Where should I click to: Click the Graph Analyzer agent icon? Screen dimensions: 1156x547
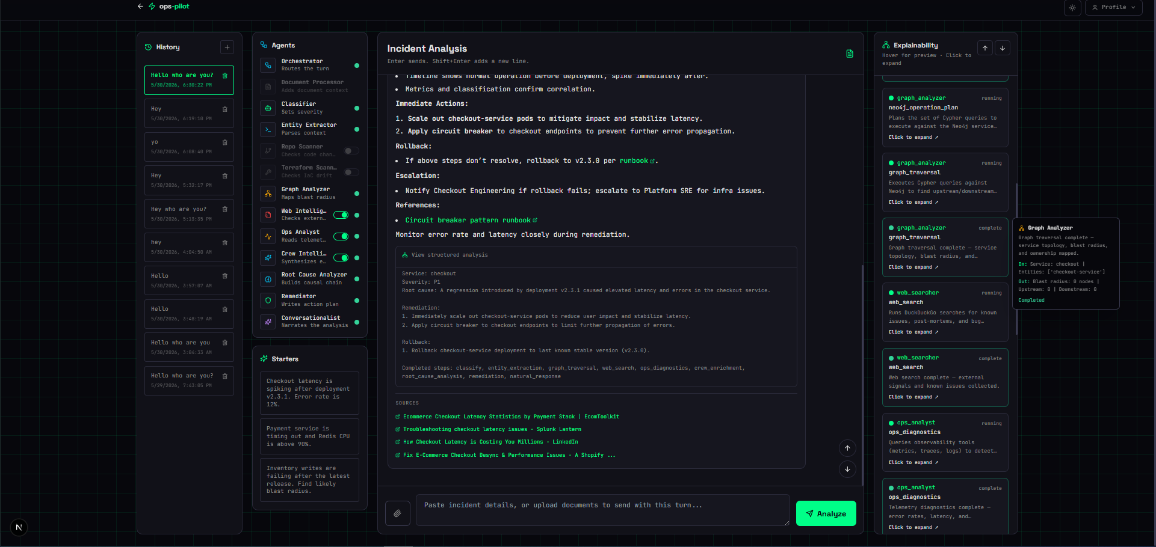pos(268,194)
